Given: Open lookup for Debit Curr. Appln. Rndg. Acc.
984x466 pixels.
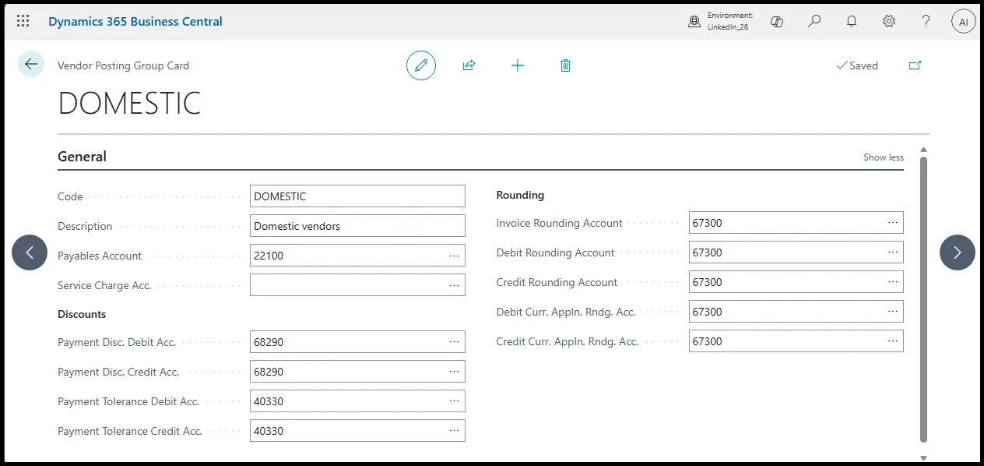Looking at the screenshot, I should point(893,312).
